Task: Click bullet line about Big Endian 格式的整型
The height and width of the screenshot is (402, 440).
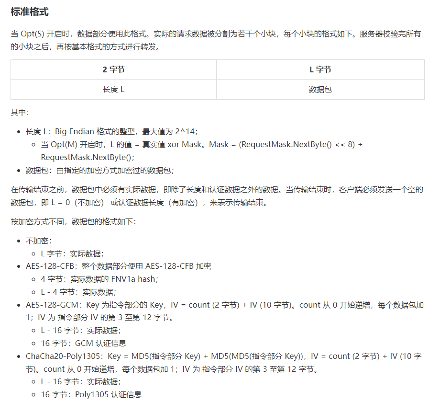Action: pyautogui.click(x=112, y=132)
